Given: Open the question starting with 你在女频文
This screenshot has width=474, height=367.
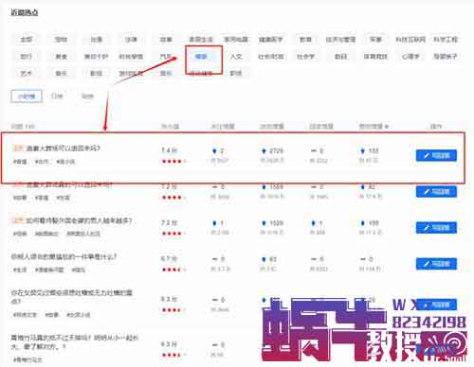Looking at the screenshot, I should pyautogui.click(x=72, y=297).
